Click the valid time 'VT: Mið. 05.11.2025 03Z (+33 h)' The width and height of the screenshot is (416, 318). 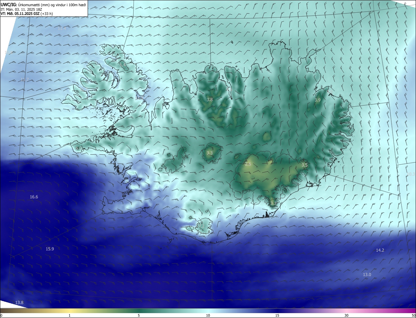[x=27, y=14]
